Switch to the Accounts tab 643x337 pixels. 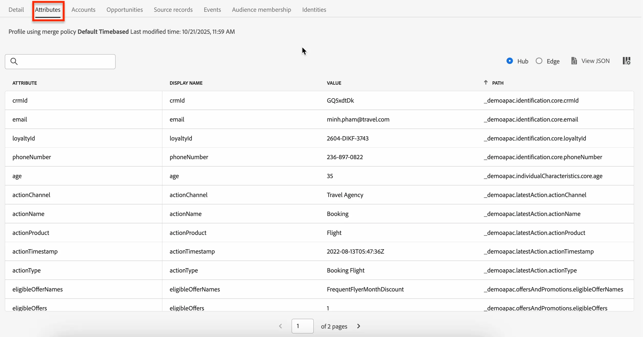point(83,10)
